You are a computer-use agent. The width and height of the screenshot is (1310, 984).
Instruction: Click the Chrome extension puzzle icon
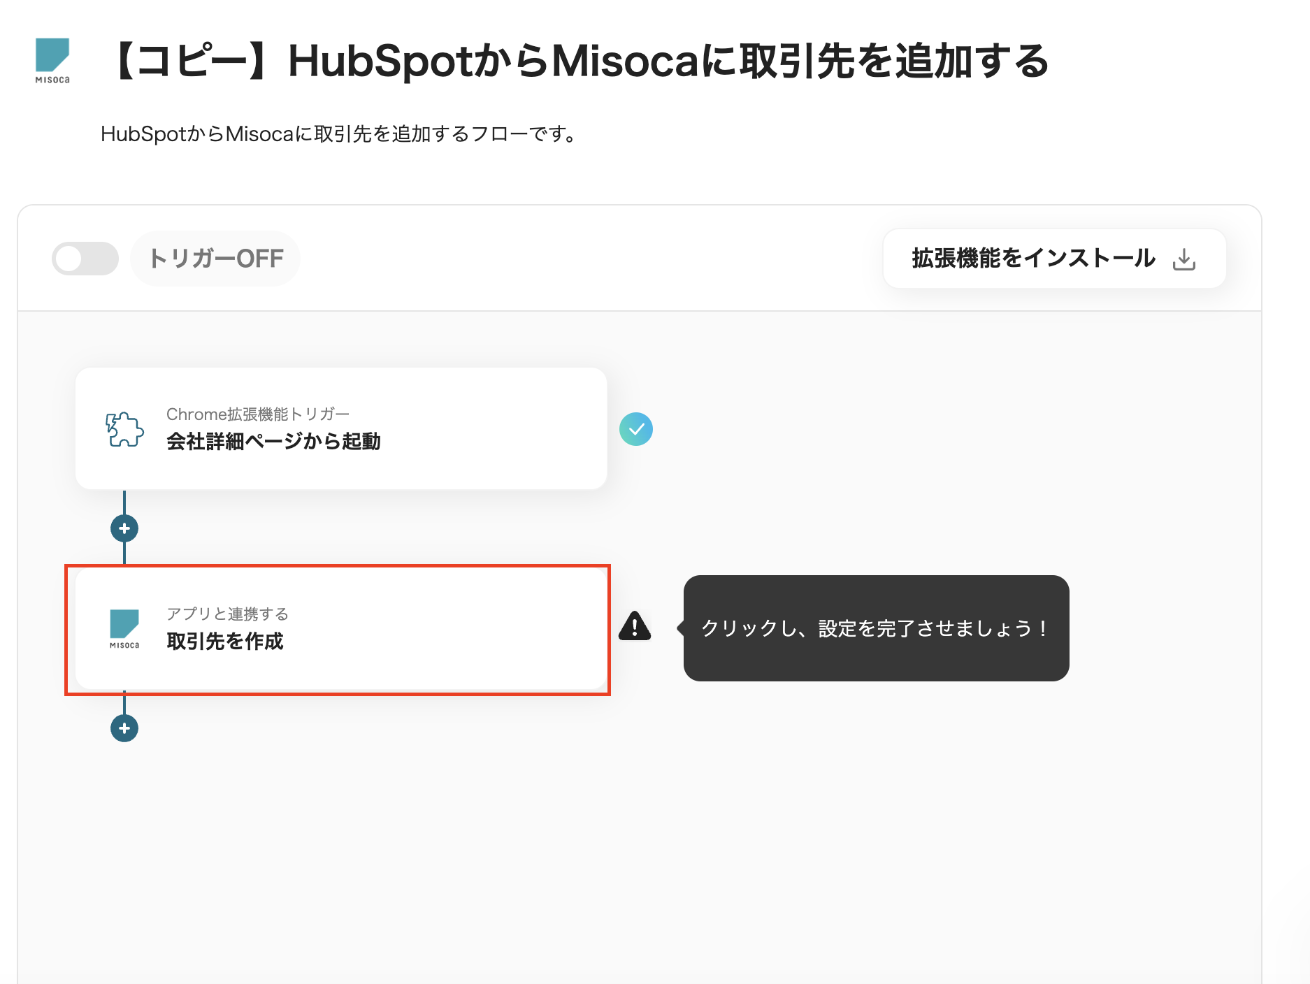point(124,428)
